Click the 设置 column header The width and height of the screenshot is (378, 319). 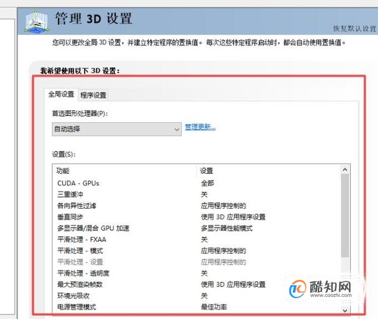[x=268, y=171]
